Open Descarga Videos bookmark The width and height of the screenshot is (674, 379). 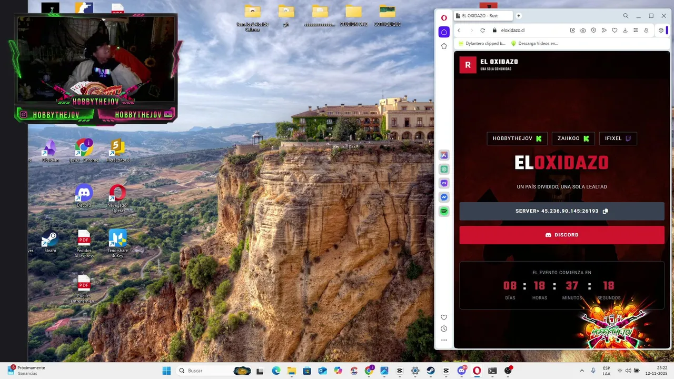coord(534,44)
